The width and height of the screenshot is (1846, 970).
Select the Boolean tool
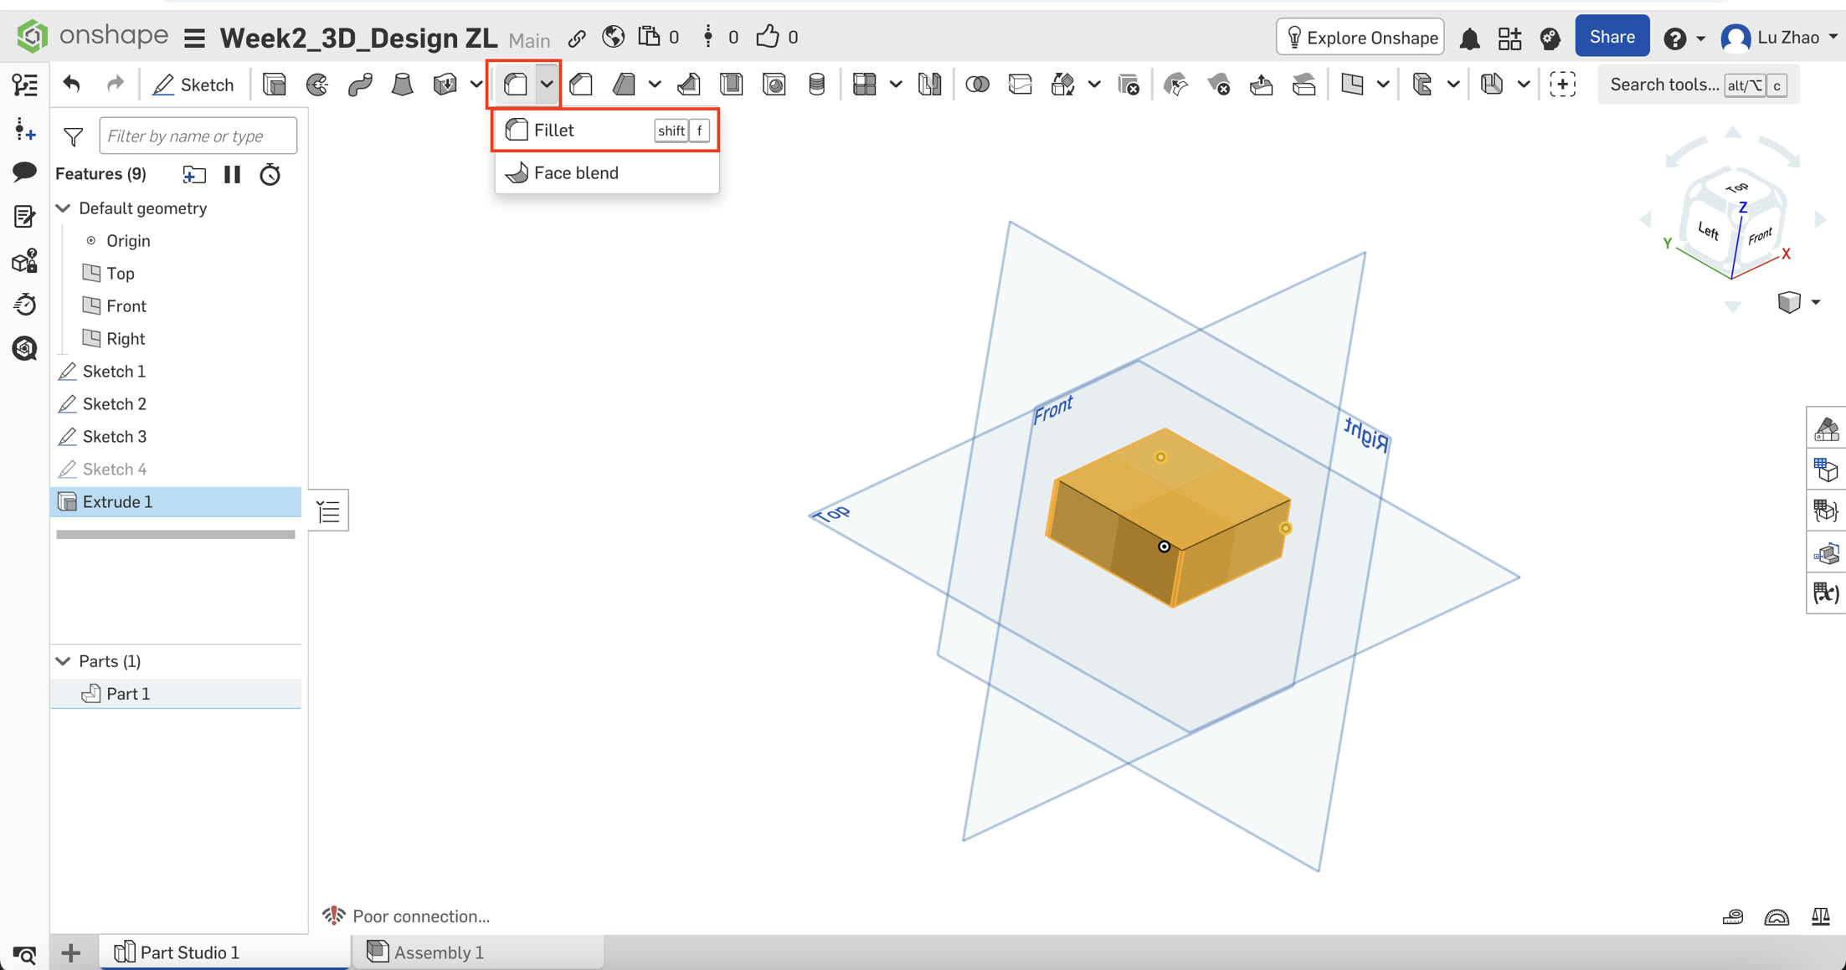coord(977,84)
